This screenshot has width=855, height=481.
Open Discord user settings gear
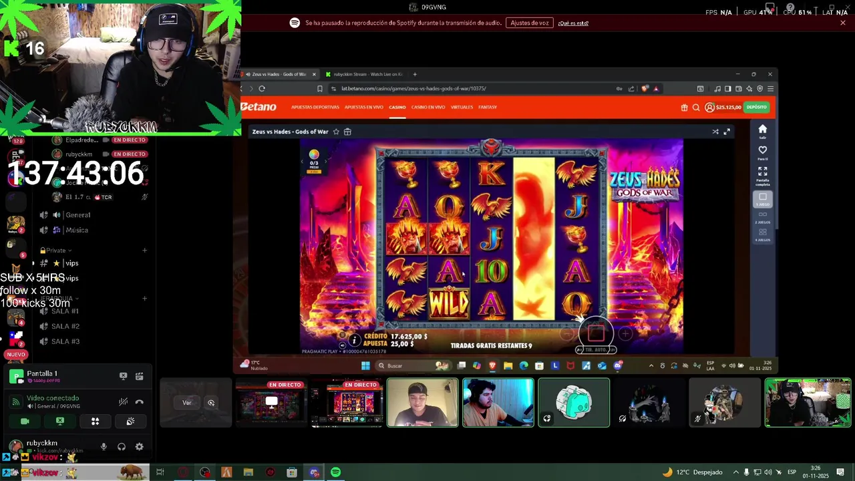[139, 446]
